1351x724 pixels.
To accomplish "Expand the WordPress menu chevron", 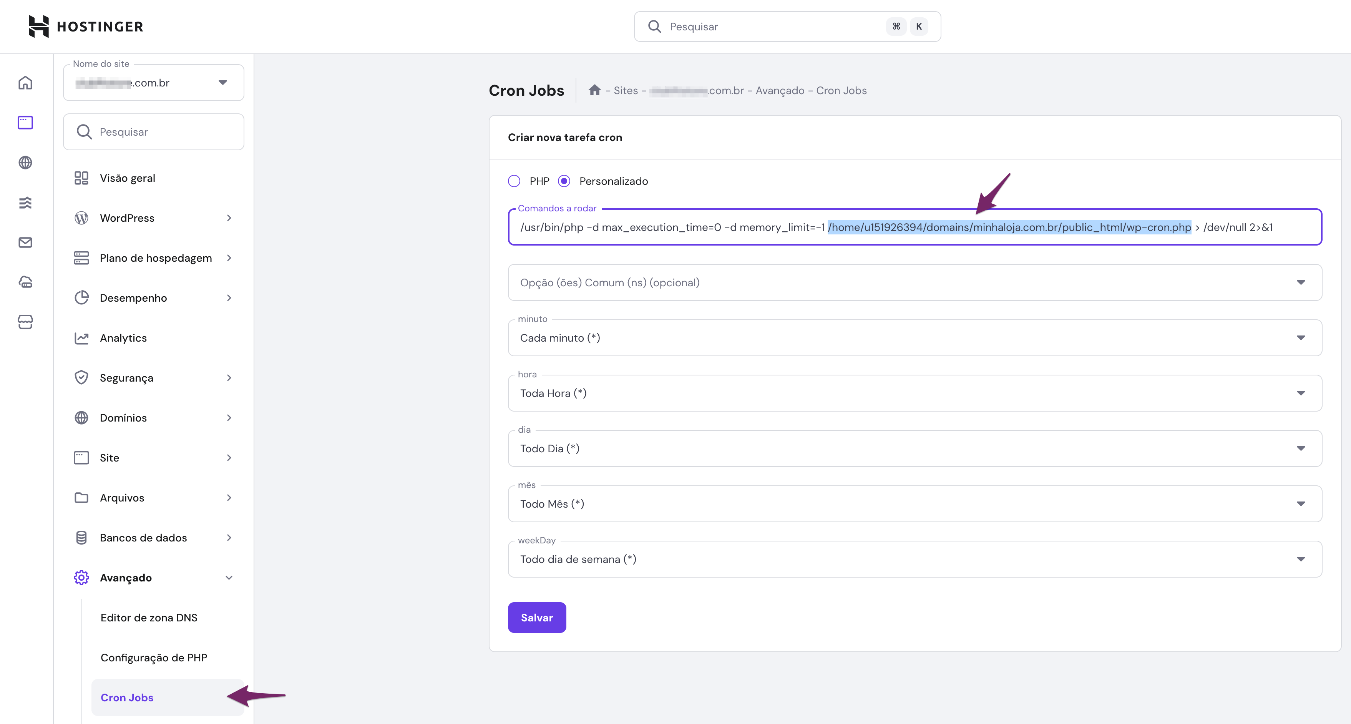I will click(x=229, y=218).
